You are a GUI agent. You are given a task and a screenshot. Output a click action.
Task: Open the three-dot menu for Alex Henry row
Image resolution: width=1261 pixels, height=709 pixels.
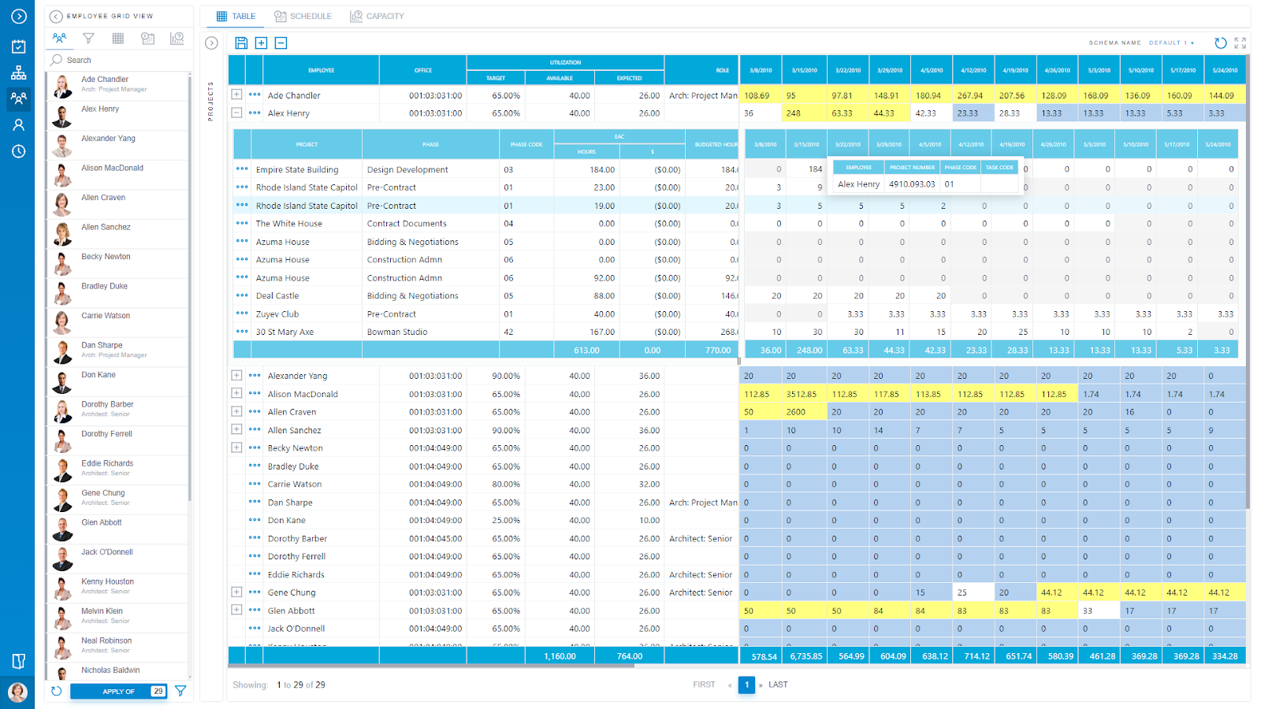pos(255,113)
